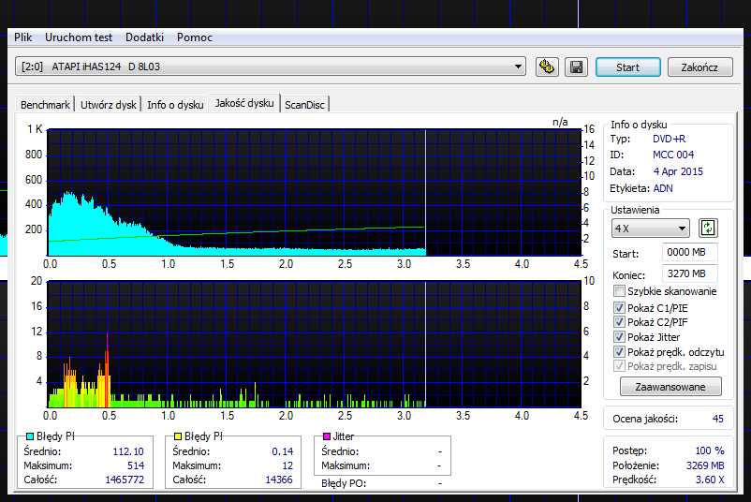Click the disc type DVD+R text
751x502 pixels.
pyautogui.click(x=670, y=139)
